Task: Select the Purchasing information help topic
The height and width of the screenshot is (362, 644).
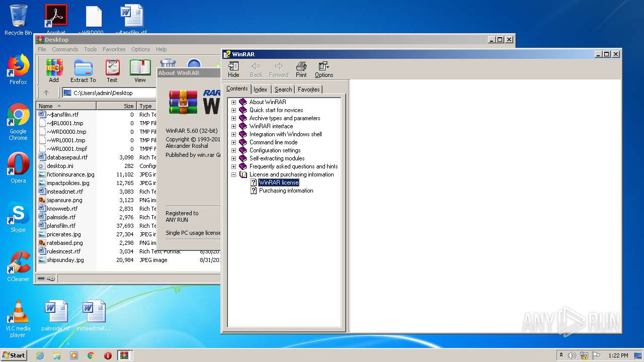Action: pos(286,191)
